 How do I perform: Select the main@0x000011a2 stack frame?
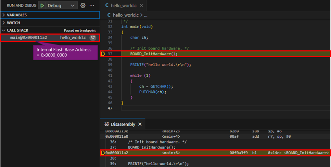click(29, 38)
